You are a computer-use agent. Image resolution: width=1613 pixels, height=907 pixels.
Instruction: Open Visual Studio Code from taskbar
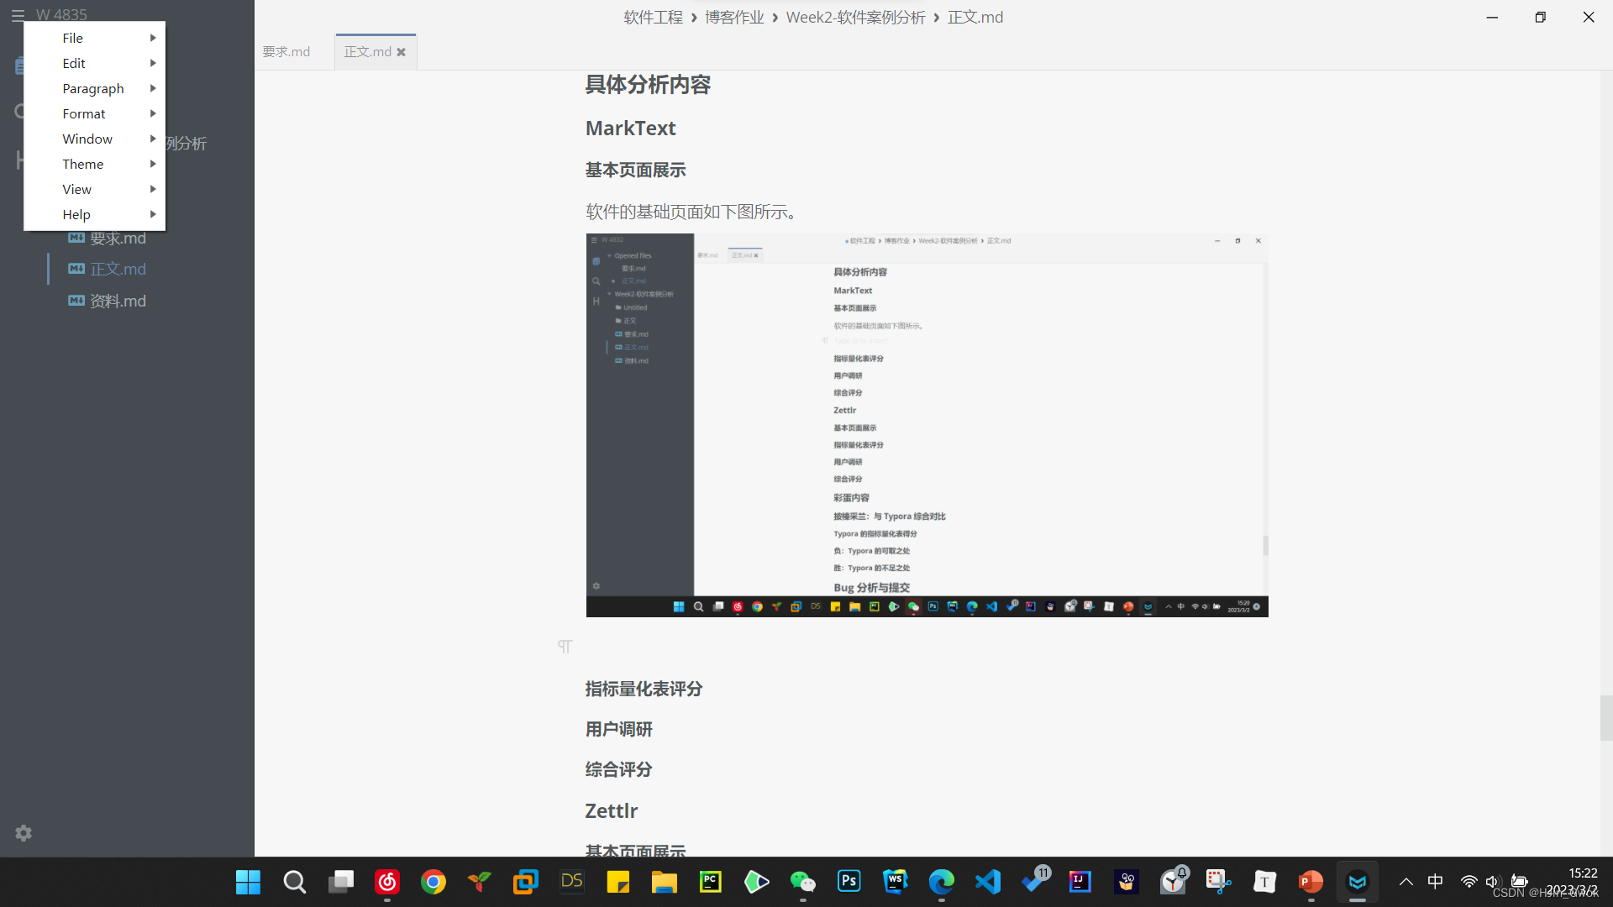988,881
